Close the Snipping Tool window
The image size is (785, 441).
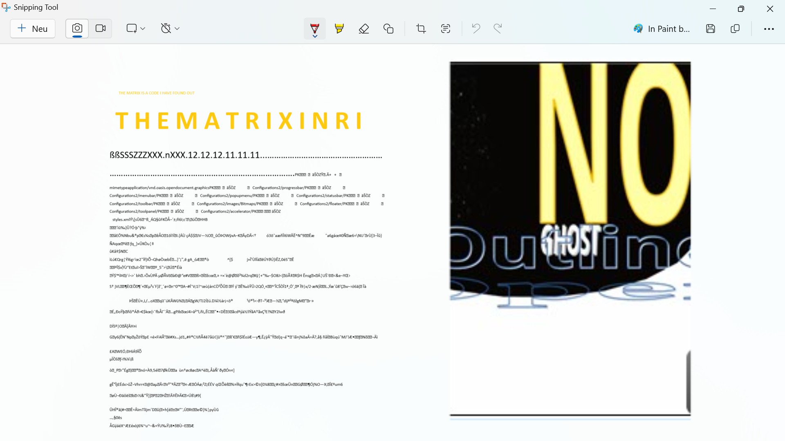coord(770,9)
